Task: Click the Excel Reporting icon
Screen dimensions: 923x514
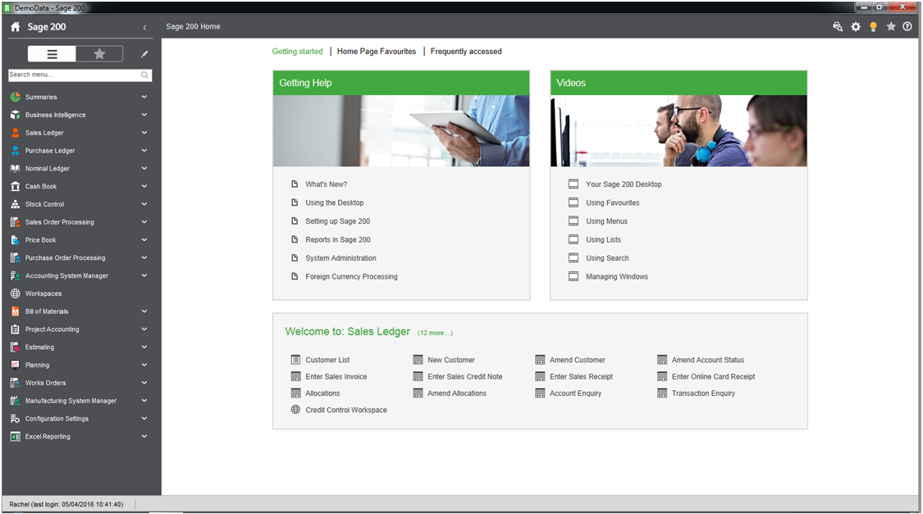Action: (x=16, y=436)
